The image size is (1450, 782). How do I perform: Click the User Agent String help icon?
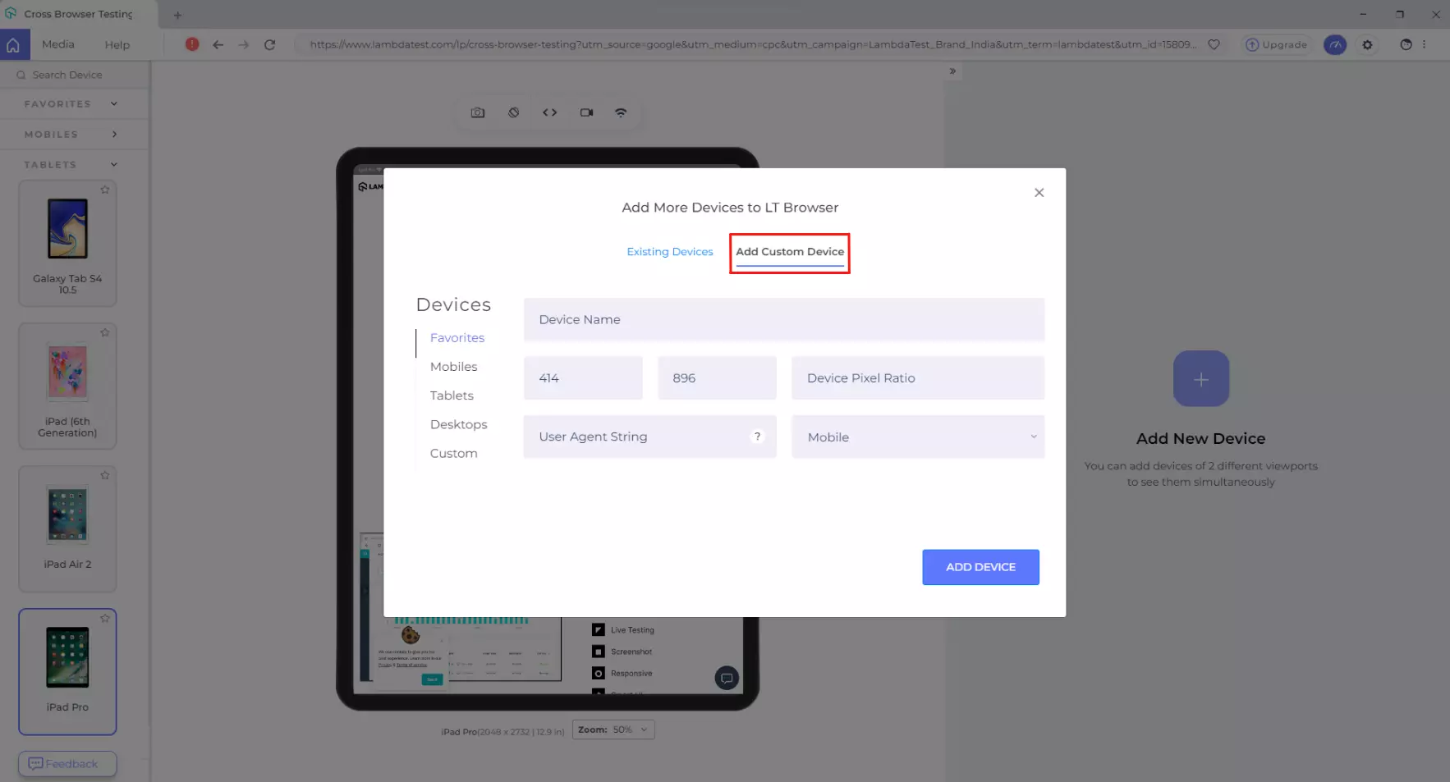(757, 437)
